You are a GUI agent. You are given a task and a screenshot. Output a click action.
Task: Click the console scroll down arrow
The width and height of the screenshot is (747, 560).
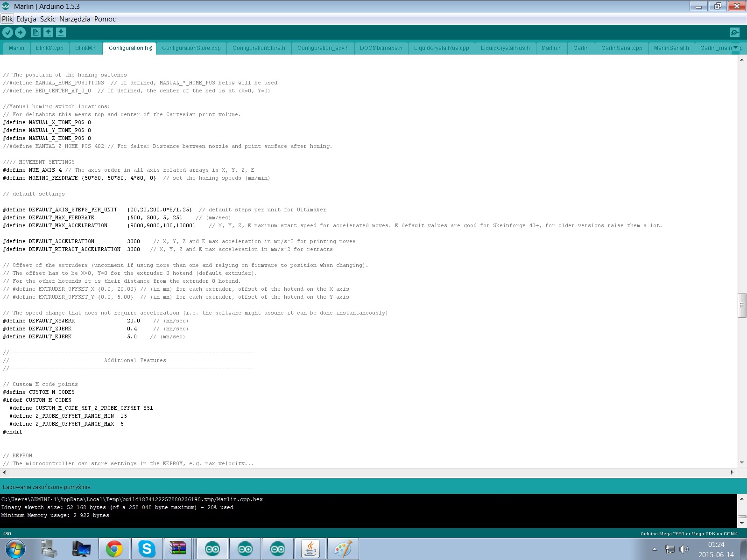(742, 524)
